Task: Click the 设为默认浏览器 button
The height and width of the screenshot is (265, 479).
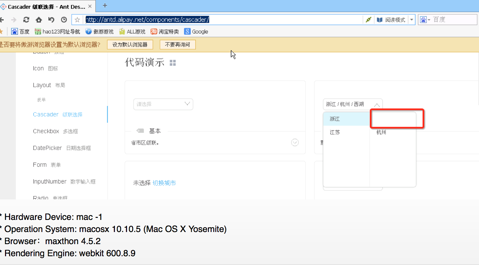Action: pyautogui.click(x=130, y=44)
